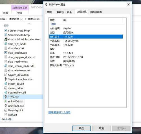
Task: Open the 兼容性 tab
Action: 60,12
